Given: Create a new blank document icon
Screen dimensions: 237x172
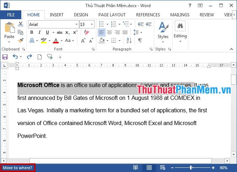Looking at the screenshot, I should (39, 57).
